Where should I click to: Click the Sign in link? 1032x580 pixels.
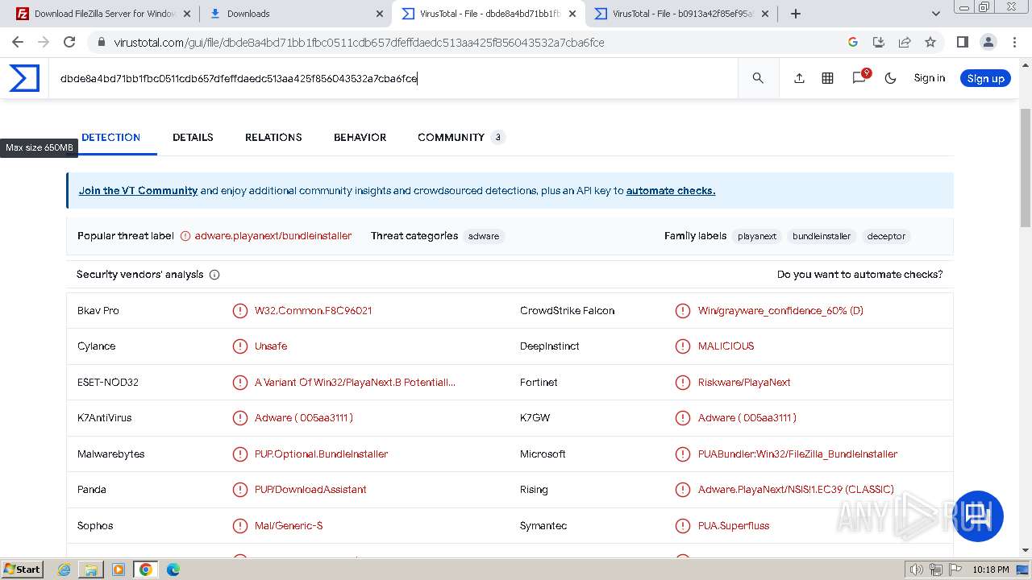929,78
